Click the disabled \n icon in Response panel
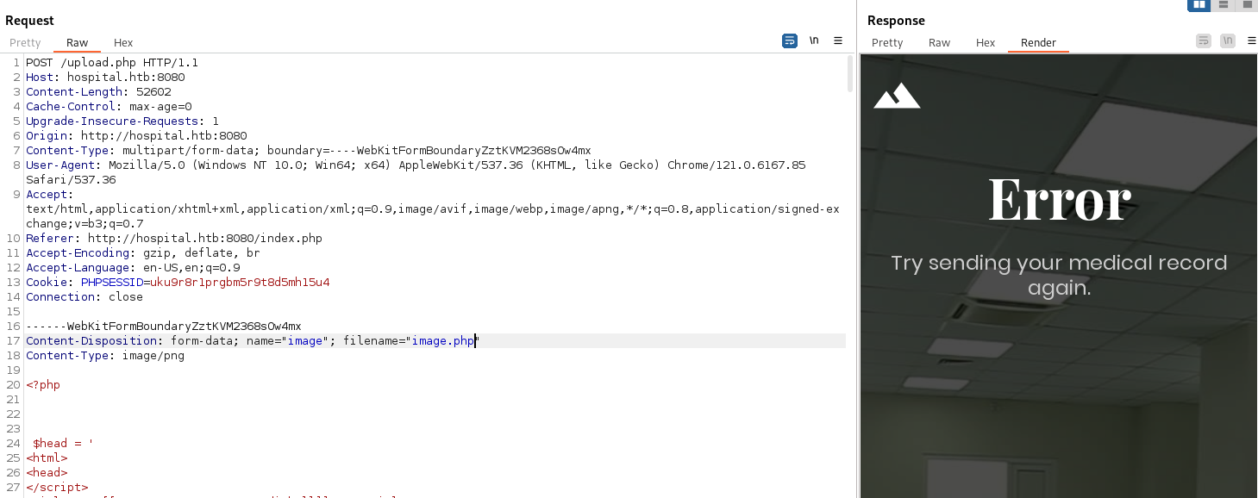The image size is (1258, 498). 1228,40
